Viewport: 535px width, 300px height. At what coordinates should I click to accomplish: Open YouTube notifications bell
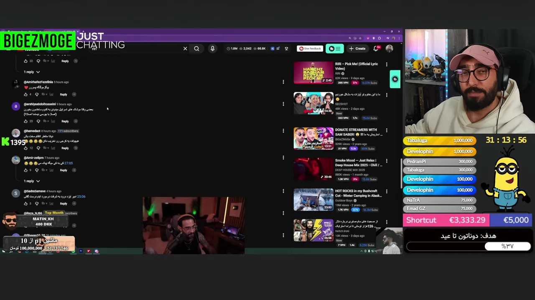coord(376,48)
